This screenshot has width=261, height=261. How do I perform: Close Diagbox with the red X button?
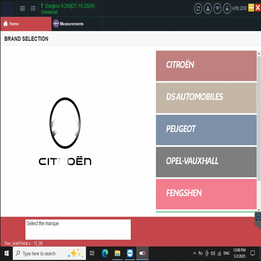258,8
